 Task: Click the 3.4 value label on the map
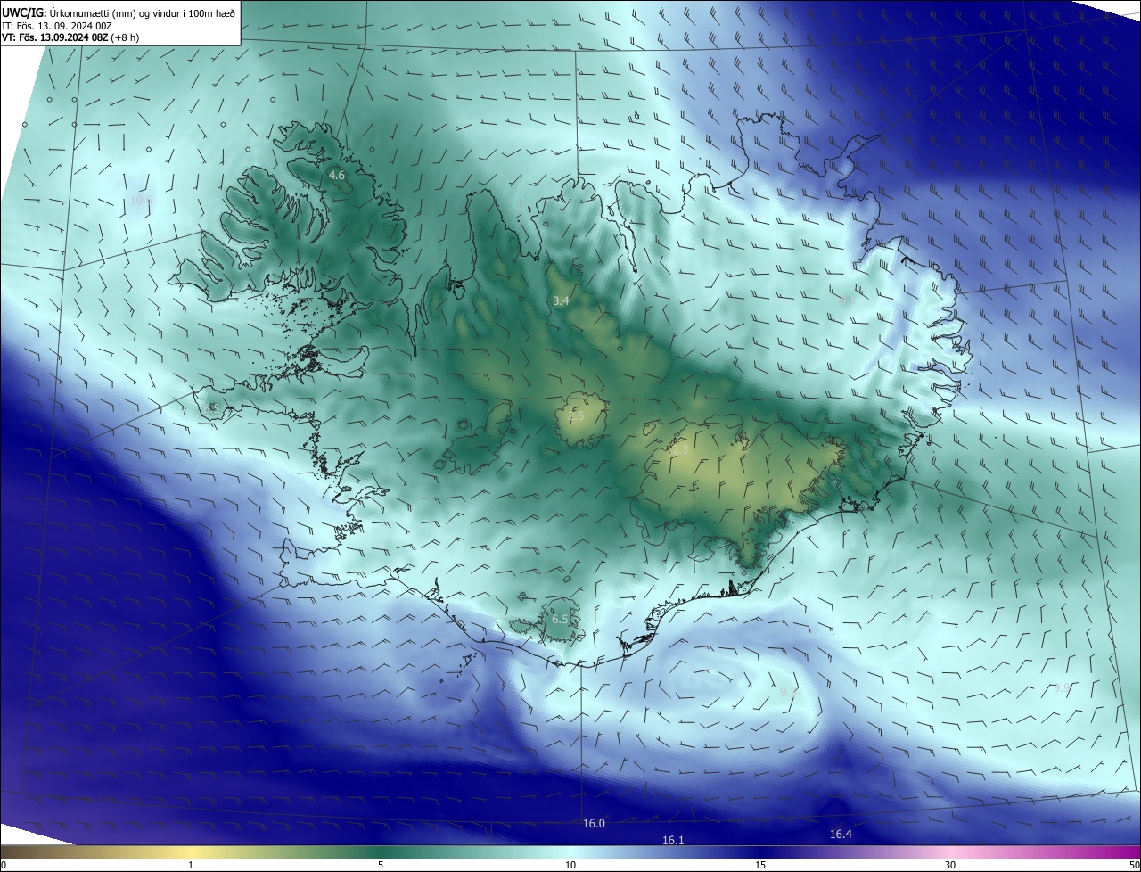tap(560, 301)
